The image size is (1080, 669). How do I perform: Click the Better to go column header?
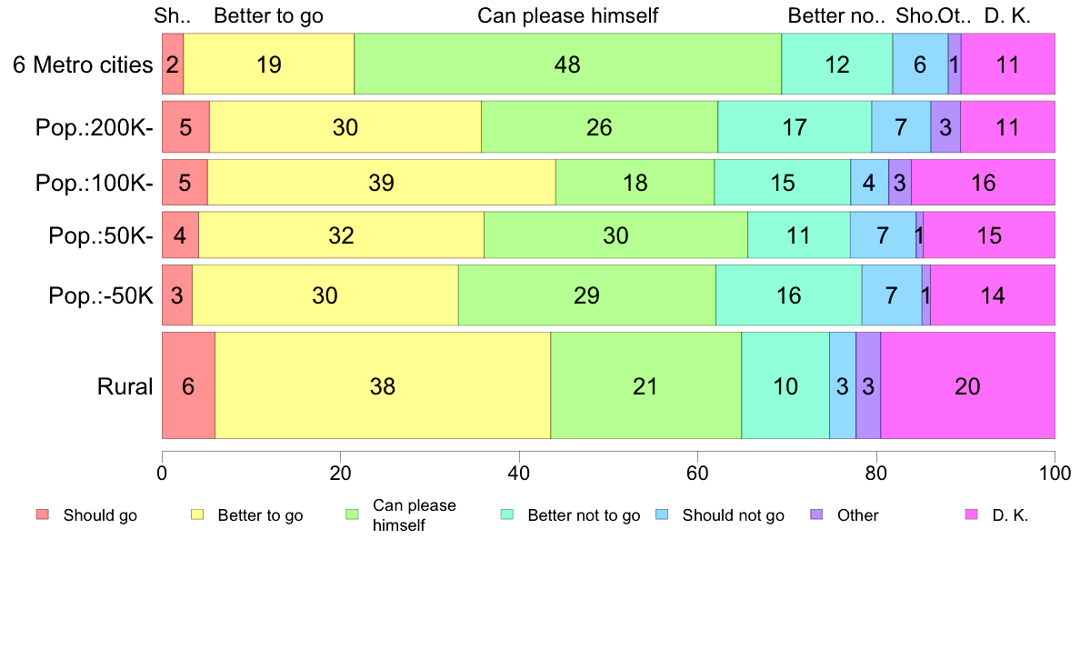click(268, 15)
